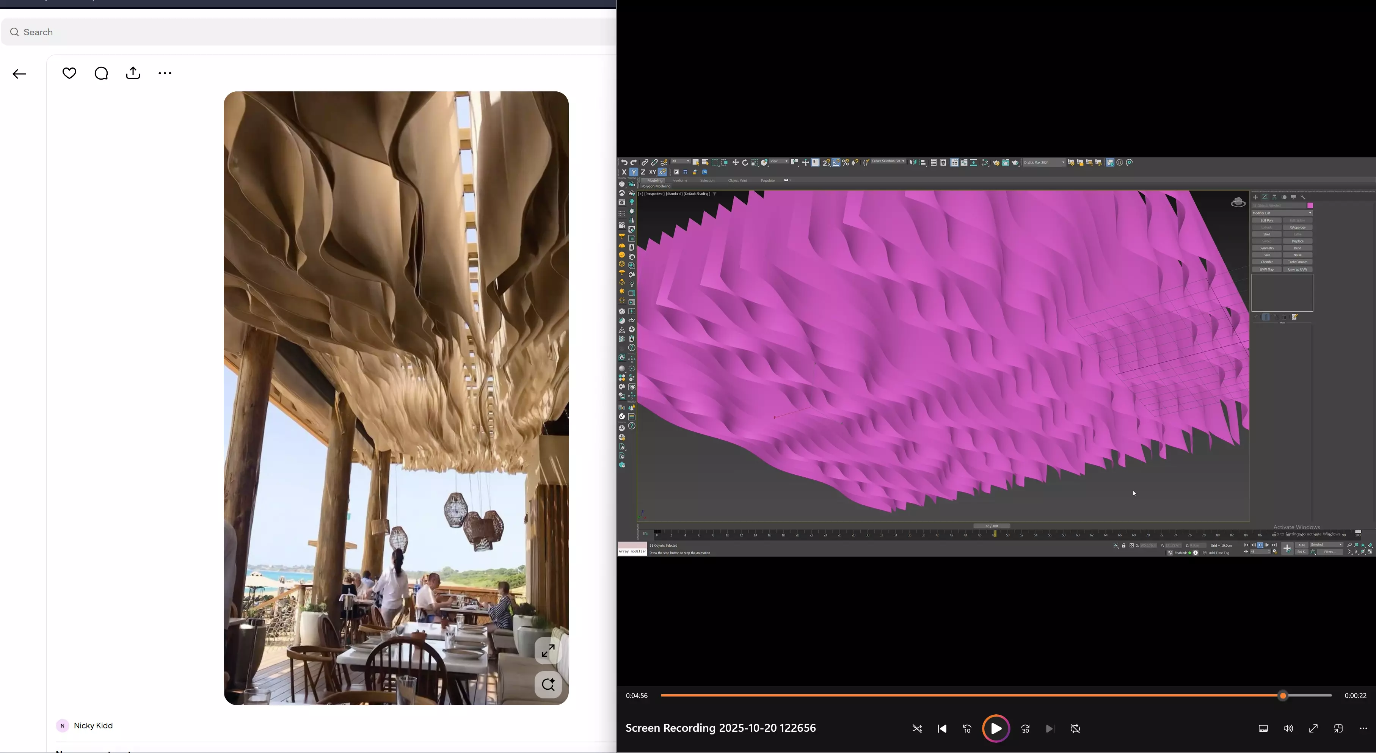Click the video seek bar handle
This screenshot has width=1376, height=753.
1283,696
